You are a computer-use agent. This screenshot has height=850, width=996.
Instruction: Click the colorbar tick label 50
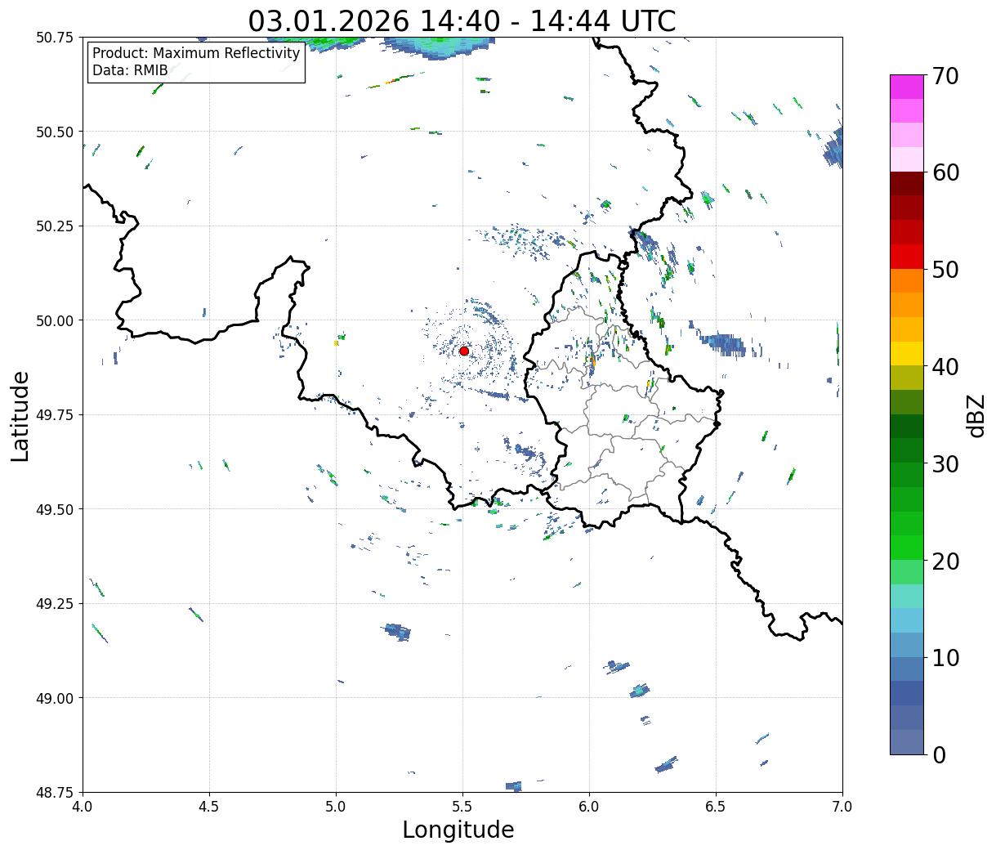tap(945, 270)
